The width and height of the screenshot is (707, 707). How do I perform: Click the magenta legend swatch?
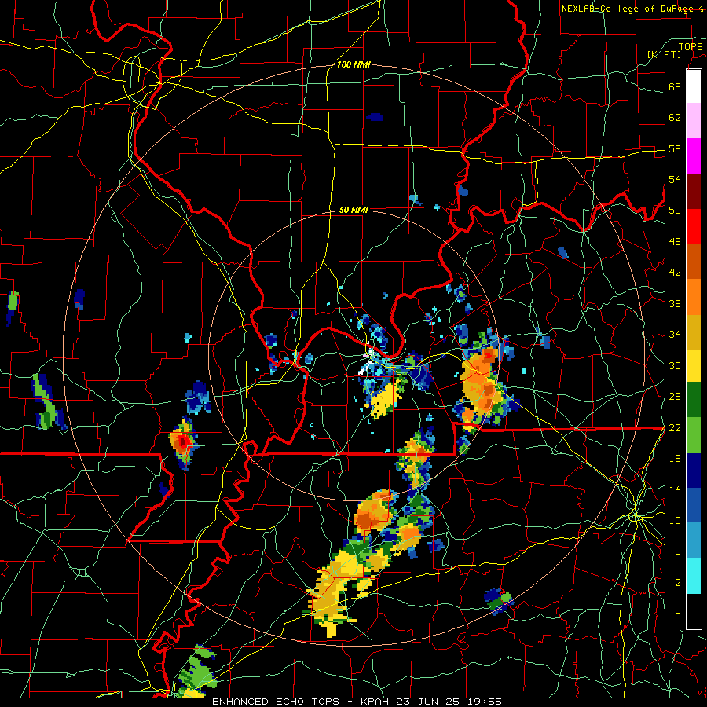(x=694, y=156)
